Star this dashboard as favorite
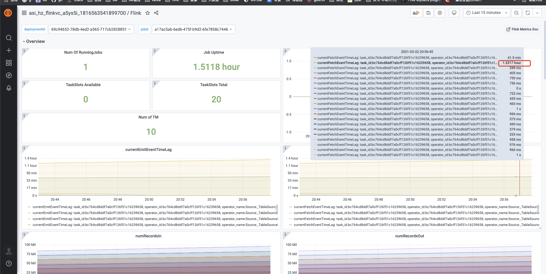This screenshot has height=274, width=546. coord(148,13)
